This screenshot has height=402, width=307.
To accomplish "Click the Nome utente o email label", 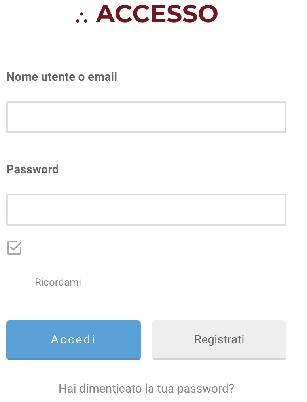I will coord(62,76).
